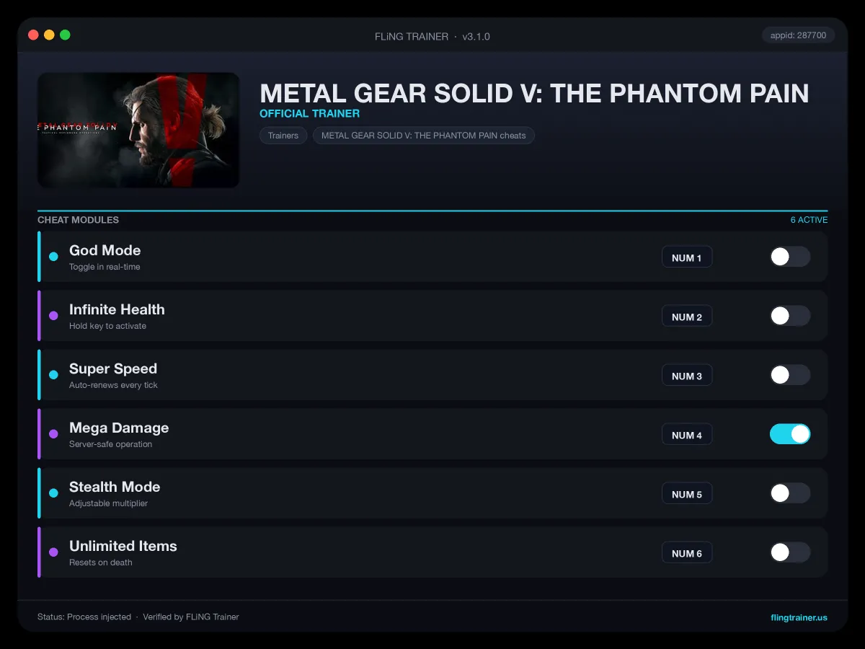
Task: Click the Phantom Pain cover thumbnail
Action: [x=138, y=130]
